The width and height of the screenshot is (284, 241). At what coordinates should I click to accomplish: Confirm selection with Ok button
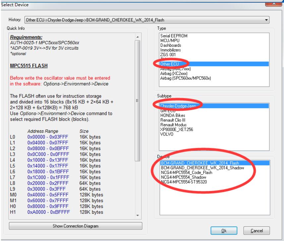coord(224,231)
